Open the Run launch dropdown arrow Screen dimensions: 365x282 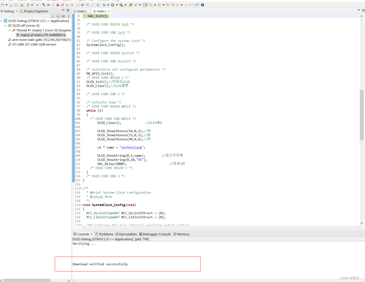pyautogui.click(x=117, y=5)
